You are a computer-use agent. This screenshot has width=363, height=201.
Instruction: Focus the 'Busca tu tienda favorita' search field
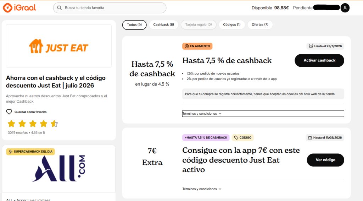[x=110, y=8]
